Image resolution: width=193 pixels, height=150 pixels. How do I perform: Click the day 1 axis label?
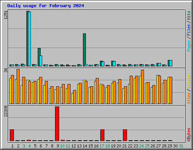[x=12, y=146]
